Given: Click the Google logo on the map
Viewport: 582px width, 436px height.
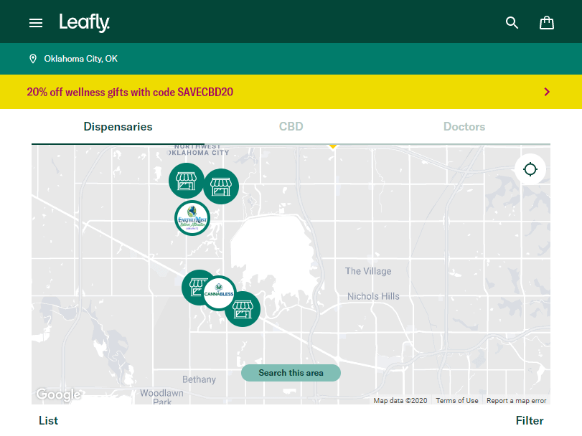Looking at the screenshot, I should pos(57,394).
